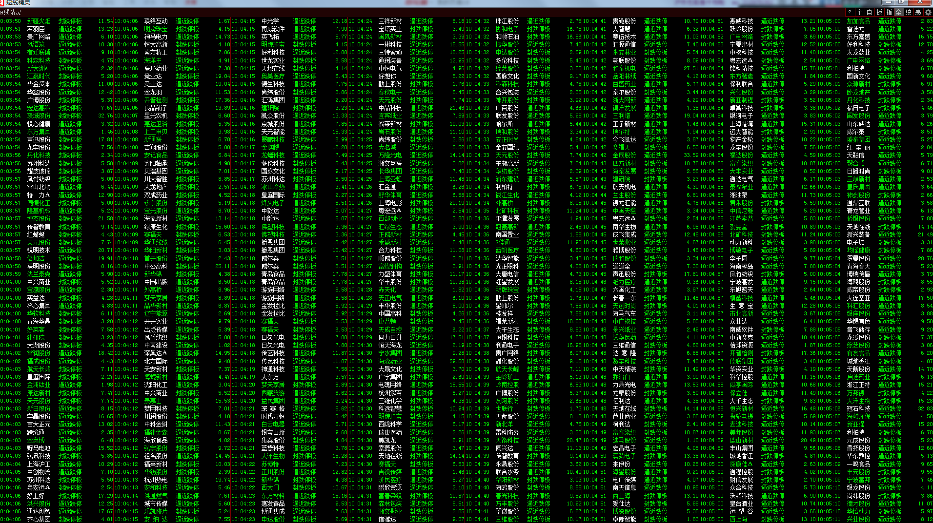Choose stock 海南椰岛

pos(741,266)
